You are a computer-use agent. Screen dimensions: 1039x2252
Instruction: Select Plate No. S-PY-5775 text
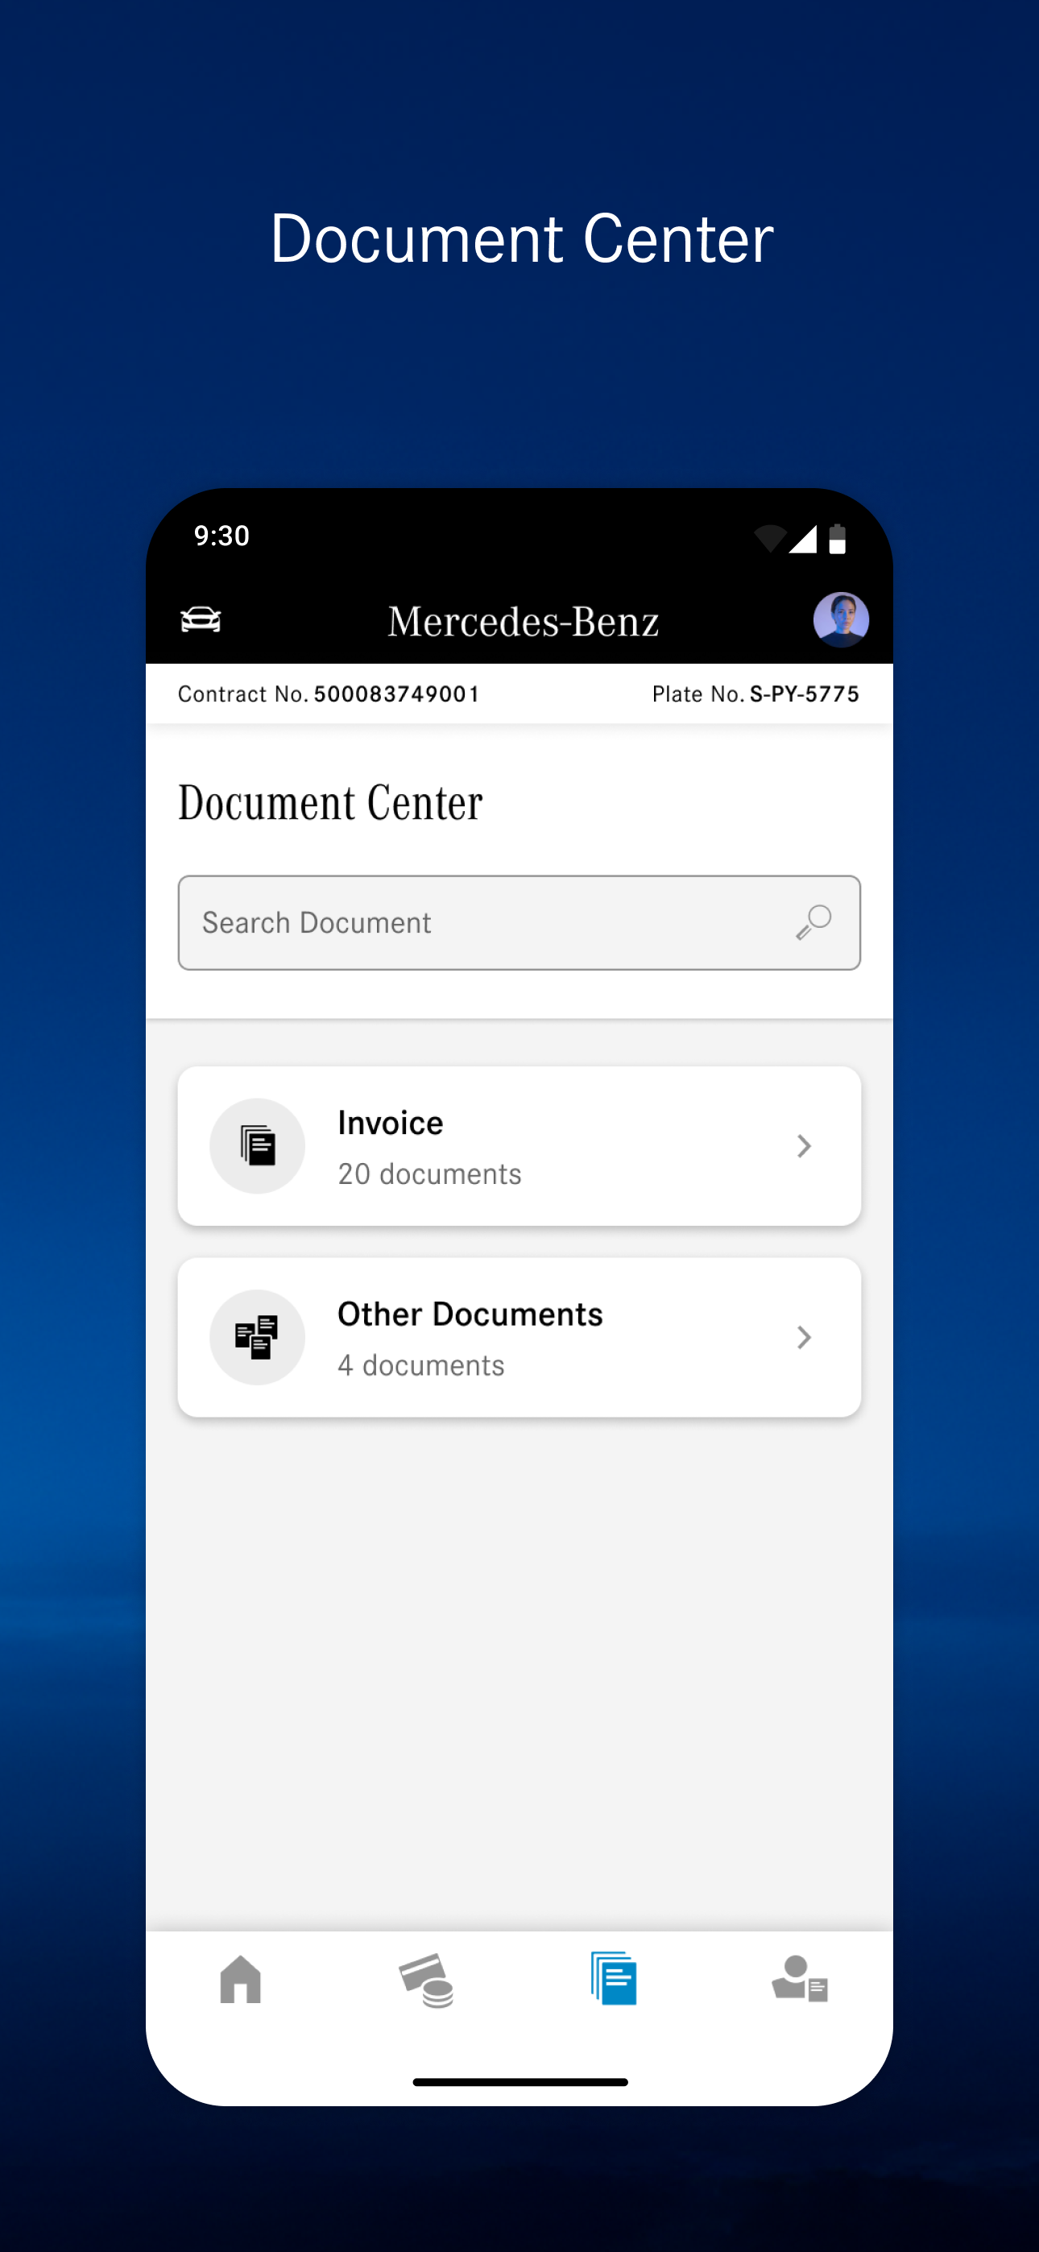[x=755, y=694]
